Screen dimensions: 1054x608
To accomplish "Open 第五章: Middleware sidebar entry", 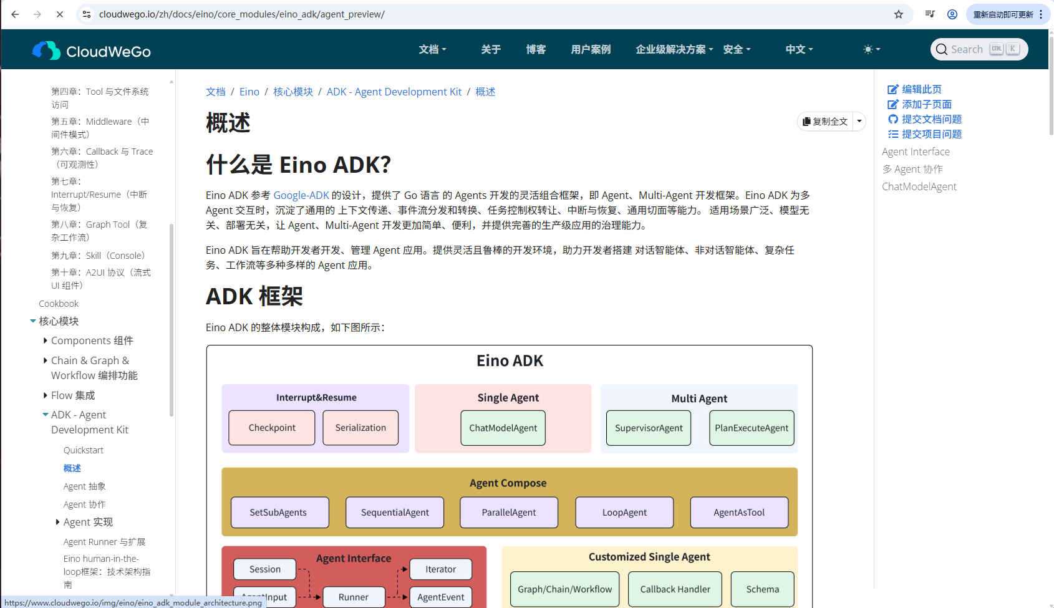I will (x=100, y=128).
